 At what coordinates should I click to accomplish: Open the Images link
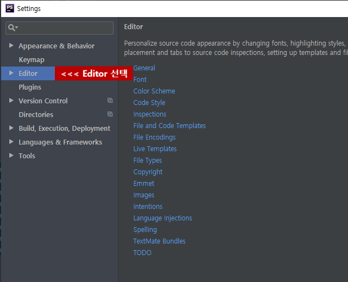144,195
